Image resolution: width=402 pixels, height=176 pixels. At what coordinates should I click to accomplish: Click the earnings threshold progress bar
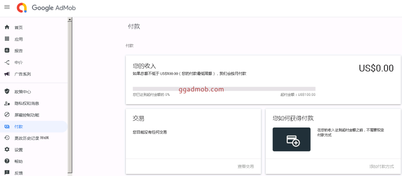coord(224,89)
